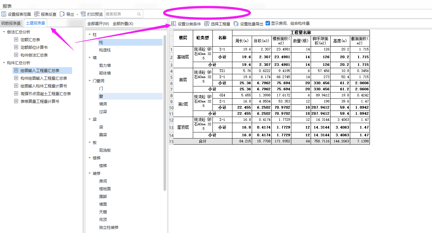
Task: Click 报表反查 label
Action: click(x=49, y=14)
